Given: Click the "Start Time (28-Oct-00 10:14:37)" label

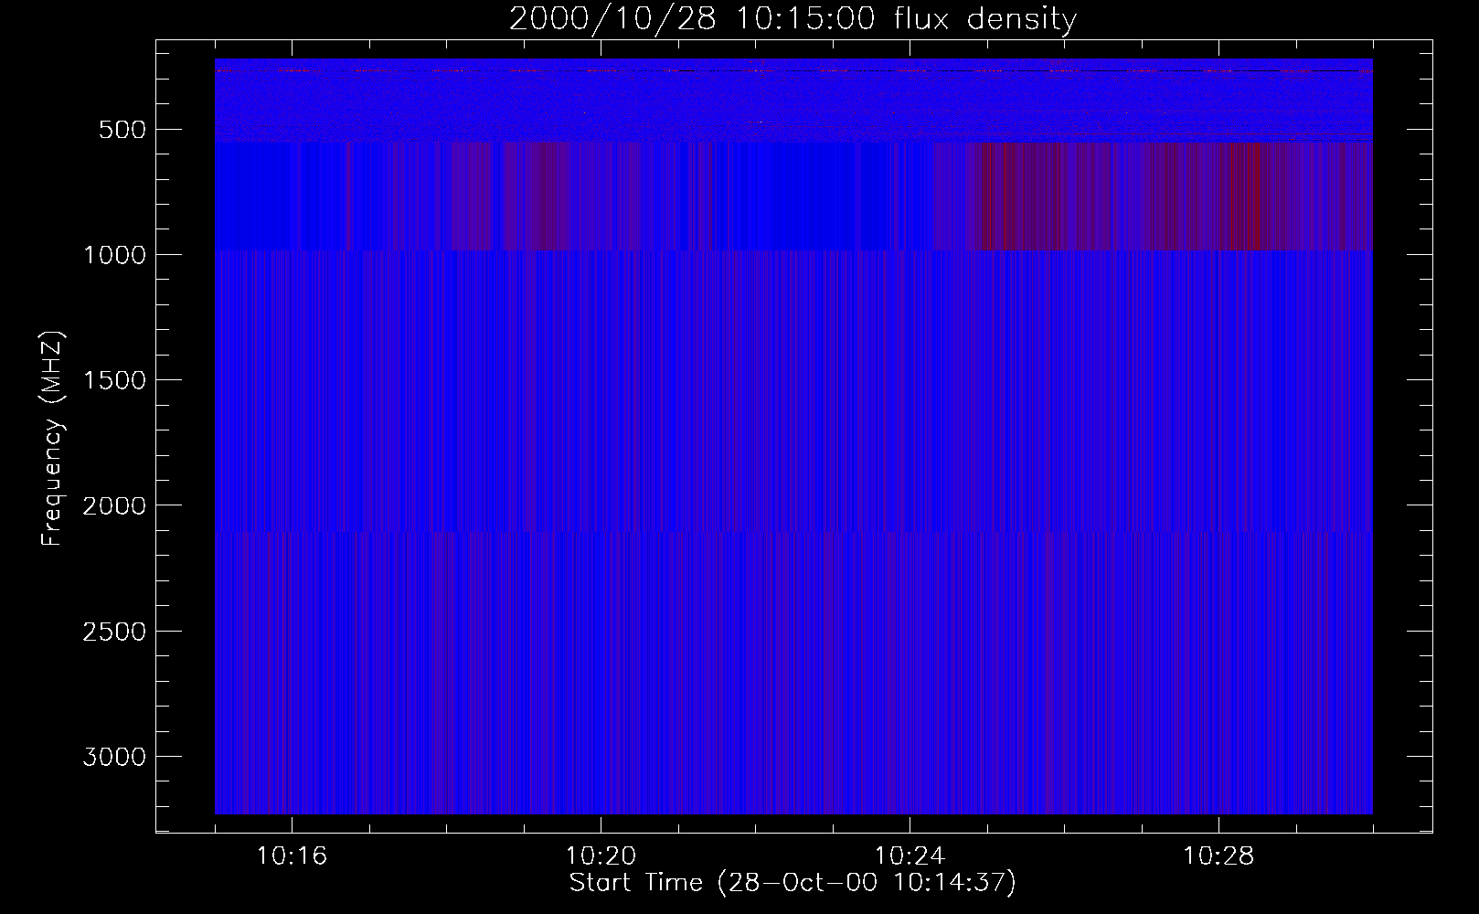Looking at the screenshot, I should point(793,883).
